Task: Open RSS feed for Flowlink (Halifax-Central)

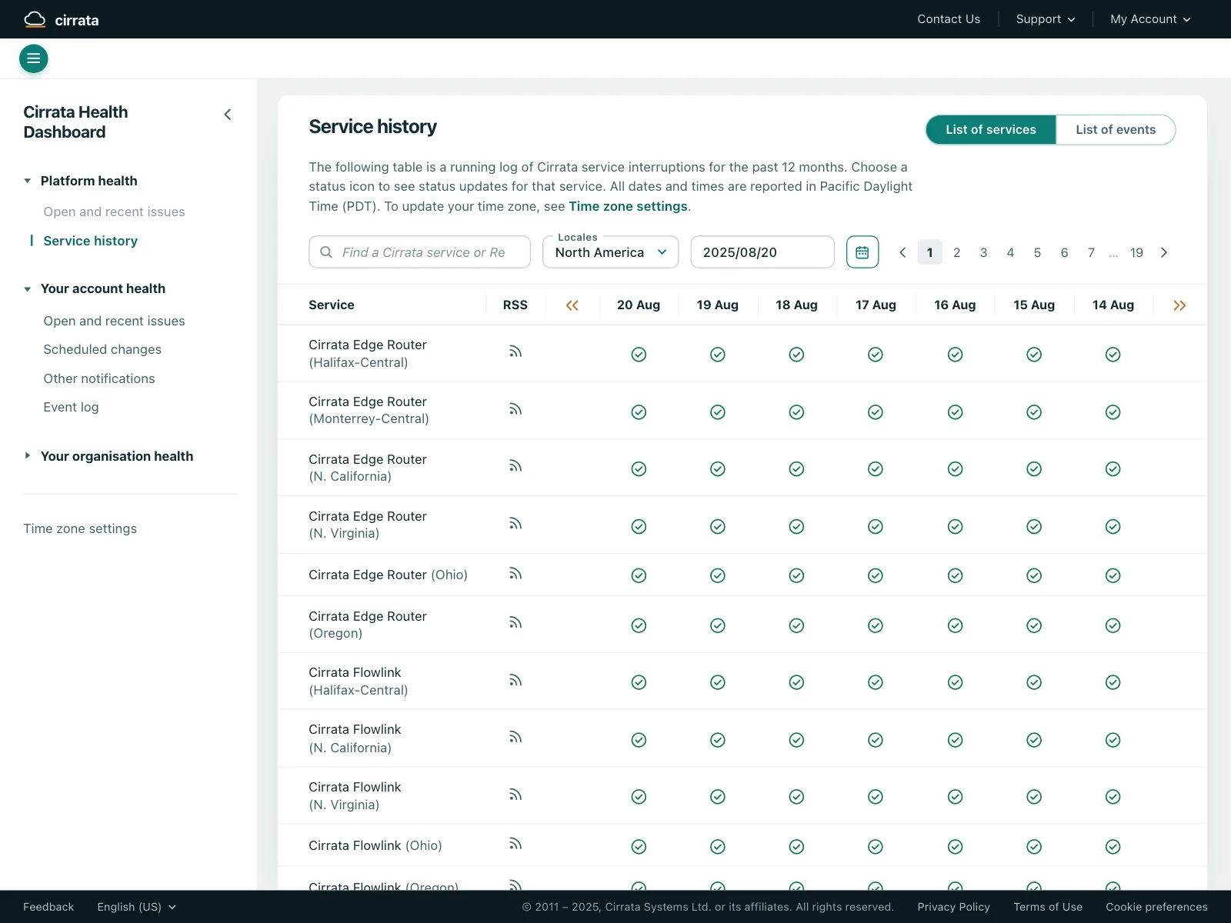Action: (515, 680)
